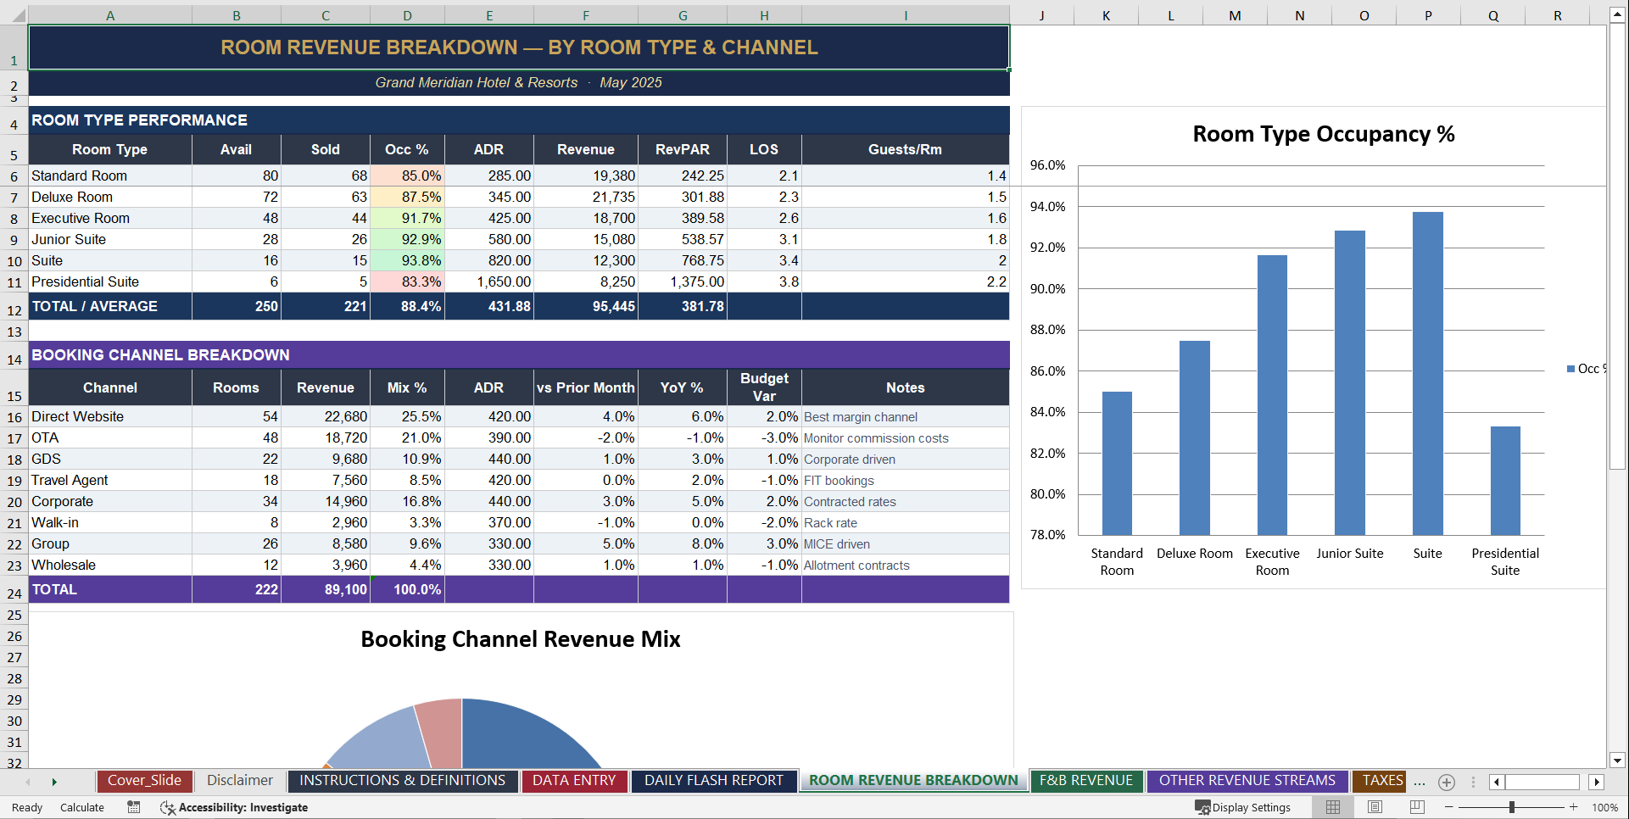
Task: Show more sheet tabs via ellipsis
Action: [1420, 783]
